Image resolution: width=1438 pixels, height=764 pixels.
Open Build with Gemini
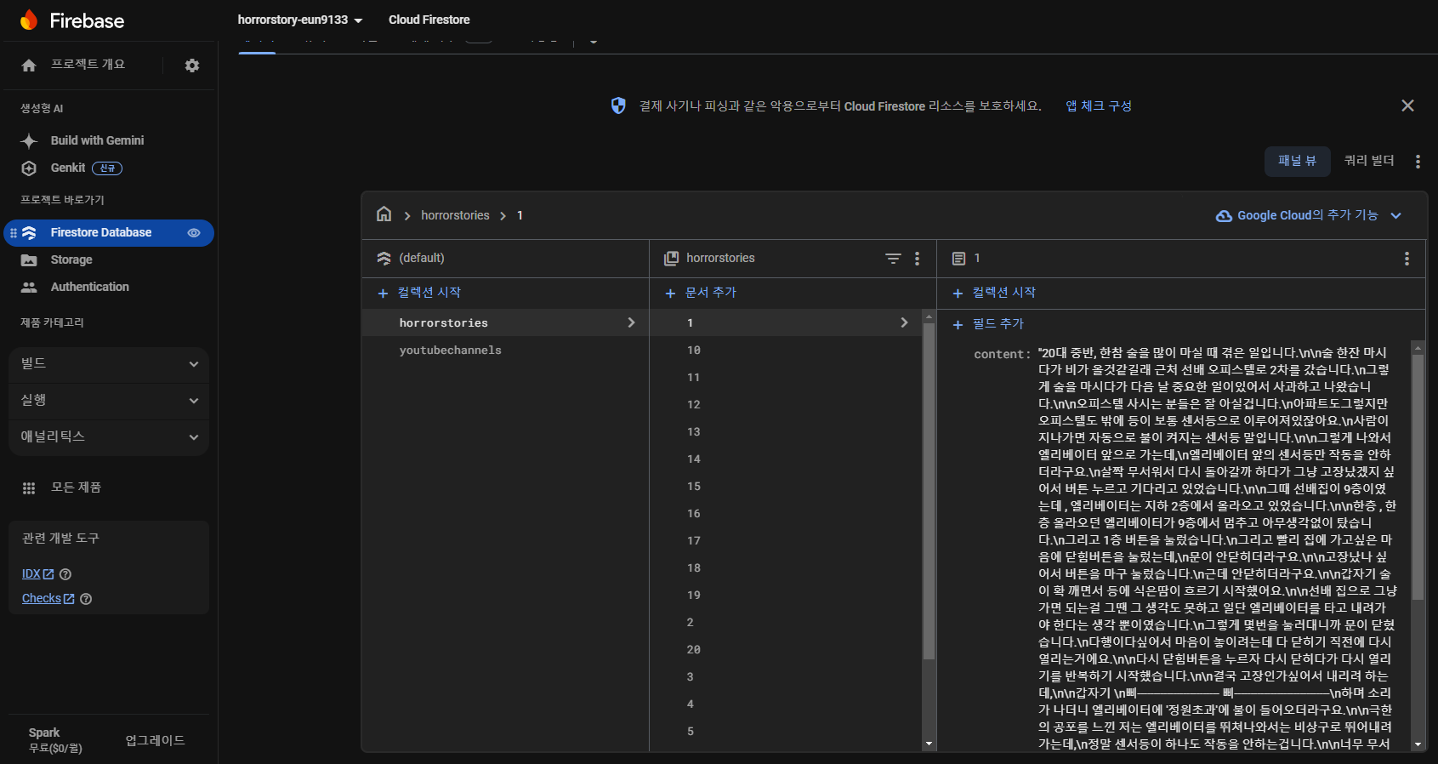click(97, 140)
